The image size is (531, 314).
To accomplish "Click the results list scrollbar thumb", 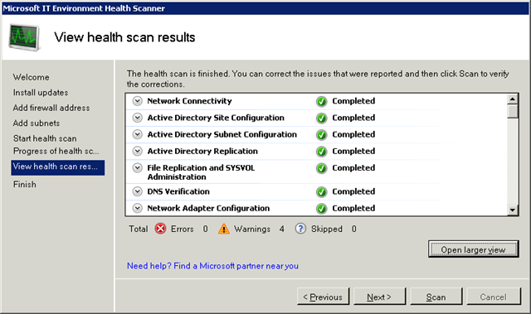I will [x=513, y=111].
